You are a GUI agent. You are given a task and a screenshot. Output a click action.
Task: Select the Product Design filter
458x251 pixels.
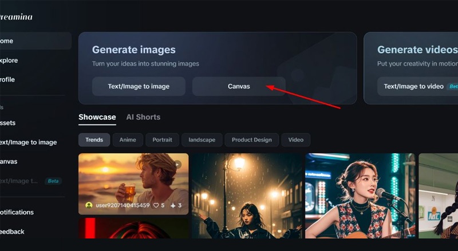click(251, 140)
